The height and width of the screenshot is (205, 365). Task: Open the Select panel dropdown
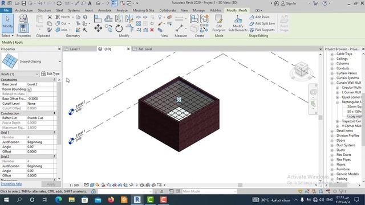[x=7, y=36]
